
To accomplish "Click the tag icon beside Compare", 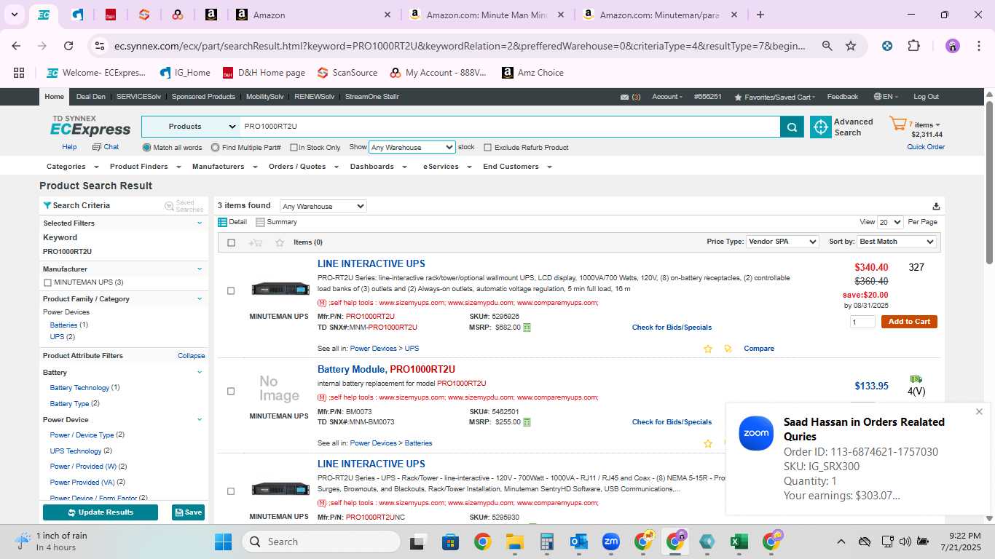I will tap(728, 349).
